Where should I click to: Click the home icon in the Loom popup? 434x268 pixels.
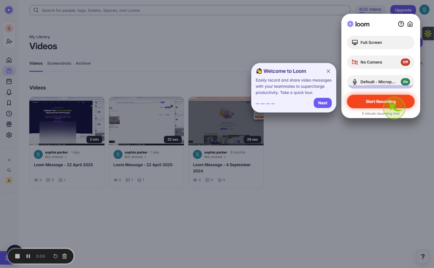click(x=410, y=24)
